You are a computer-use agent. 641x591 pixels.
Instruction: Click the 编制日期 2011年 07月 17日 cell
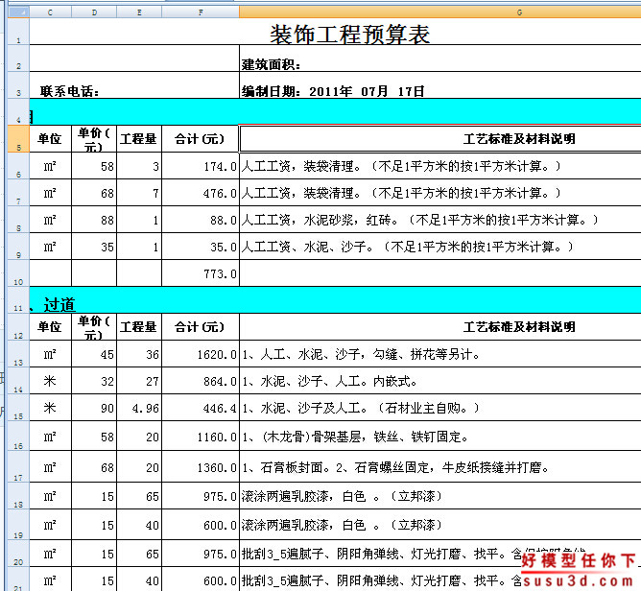click(439, 85)
